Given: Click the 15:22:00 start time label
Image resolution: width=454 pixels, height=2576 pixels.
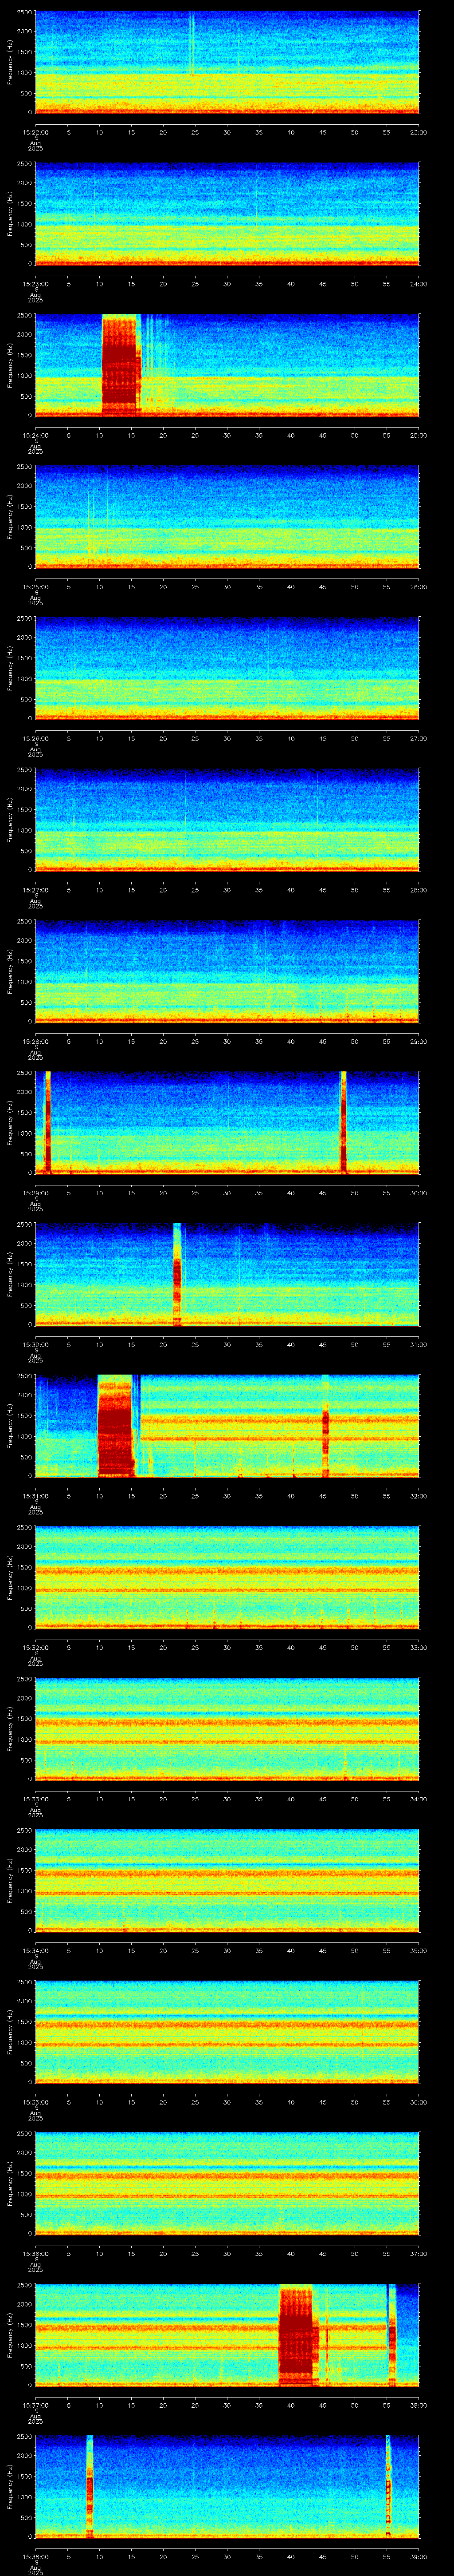Looking at the screenshot, I should click(35, 132).
